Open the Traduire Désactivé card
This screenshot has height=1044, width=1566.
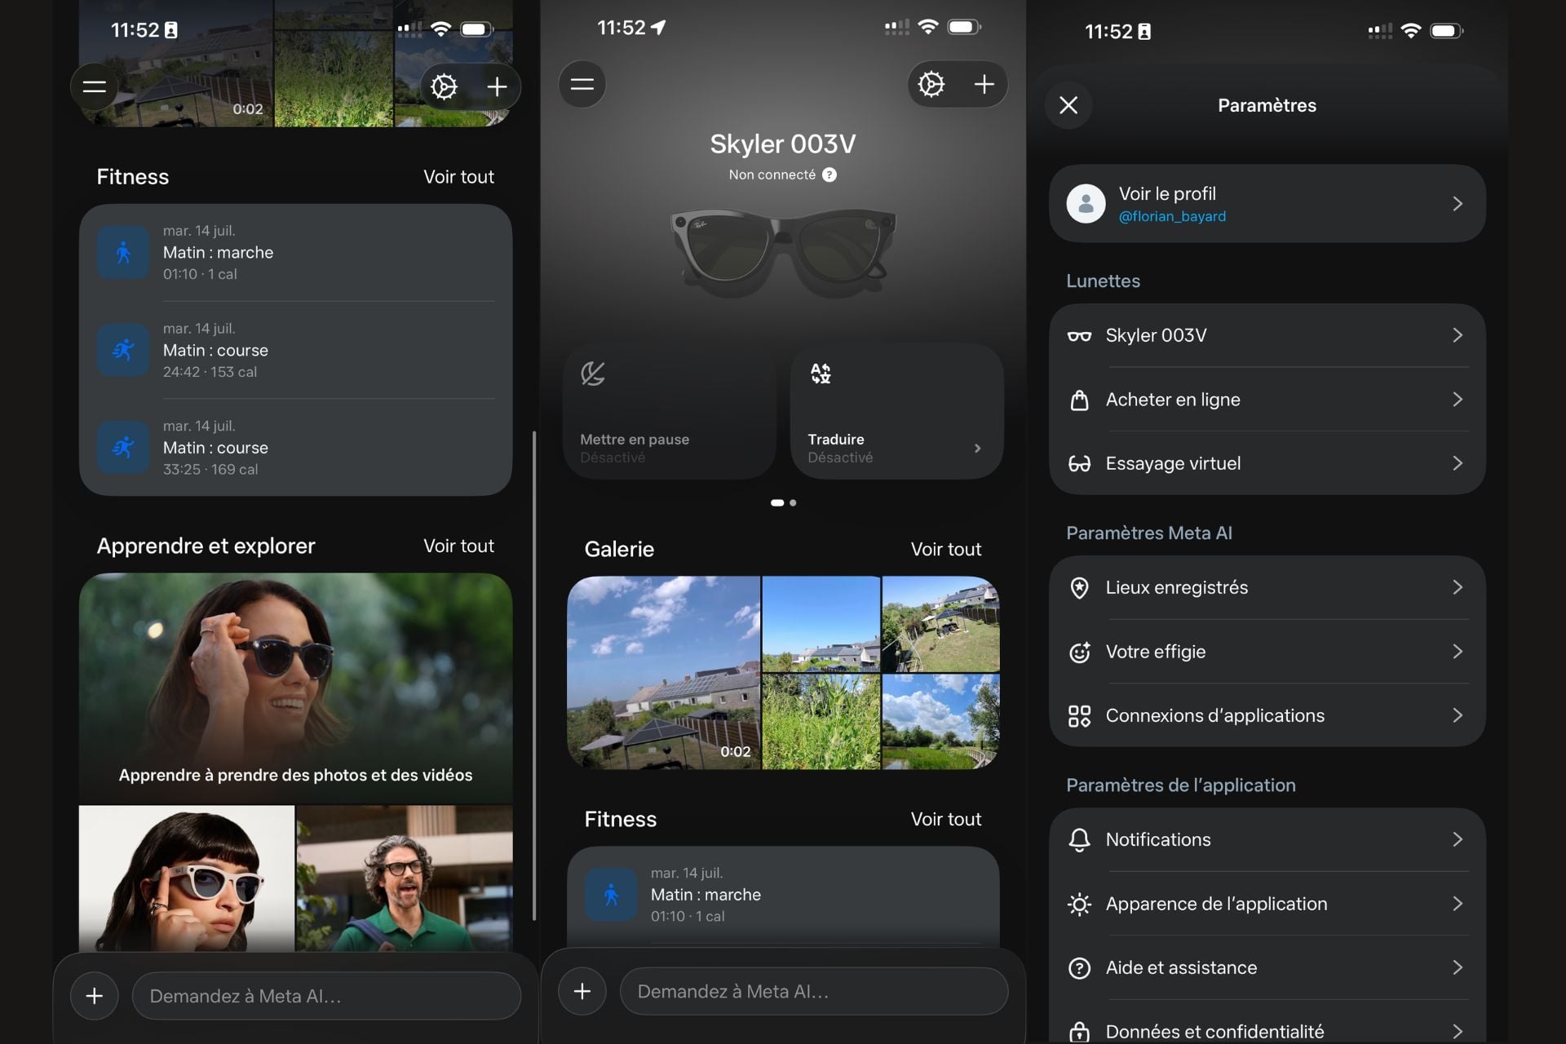tap(897, 411)
